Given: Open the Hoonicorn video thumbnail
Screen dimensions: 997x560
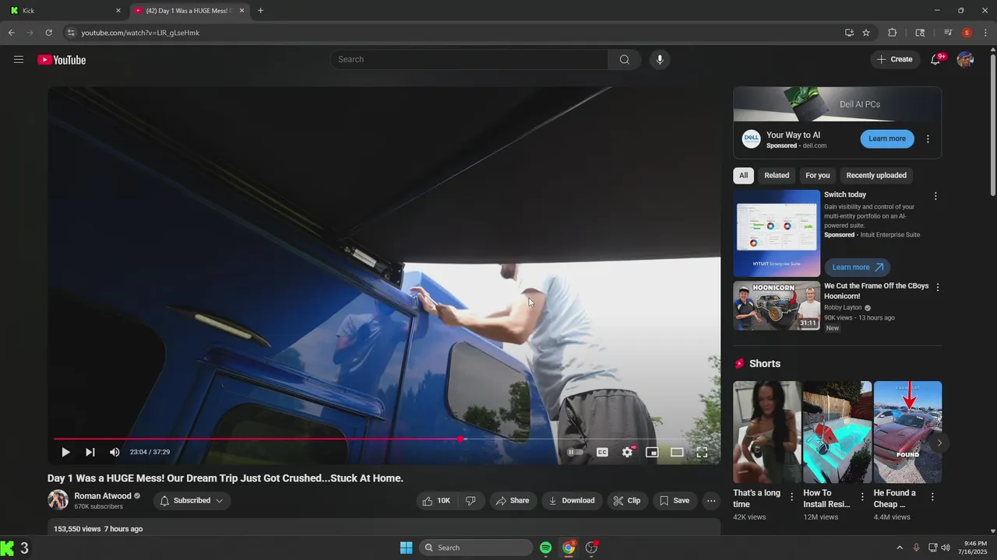Looking at the screenshot, I should [x=777, y=306].
